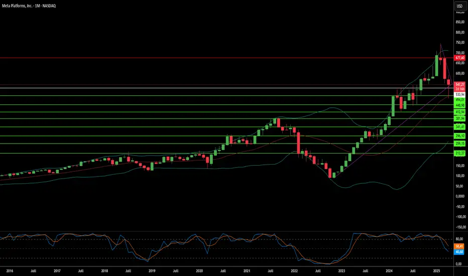Click the 2022 label on time axis

click(x=294, y=271)
